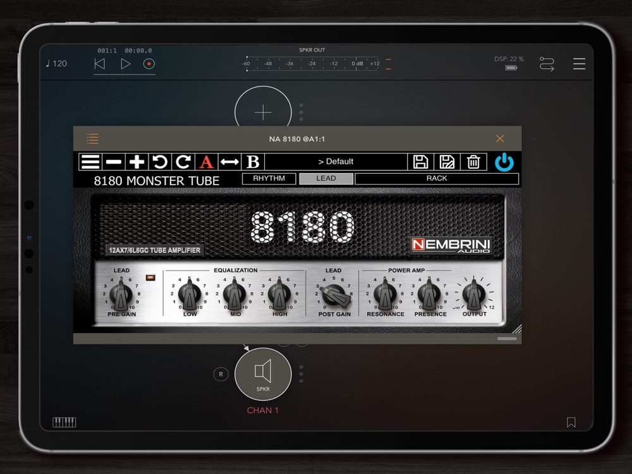Click the SPKR OUT level meter

312,64
